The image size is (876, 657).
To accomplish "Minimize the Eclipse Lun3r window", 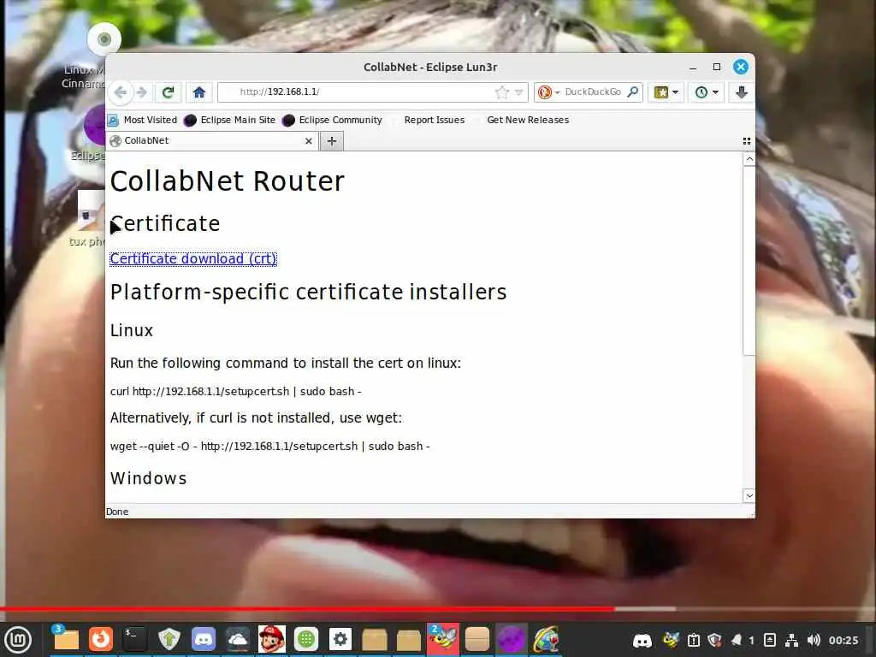I will [x=693, y=68].
